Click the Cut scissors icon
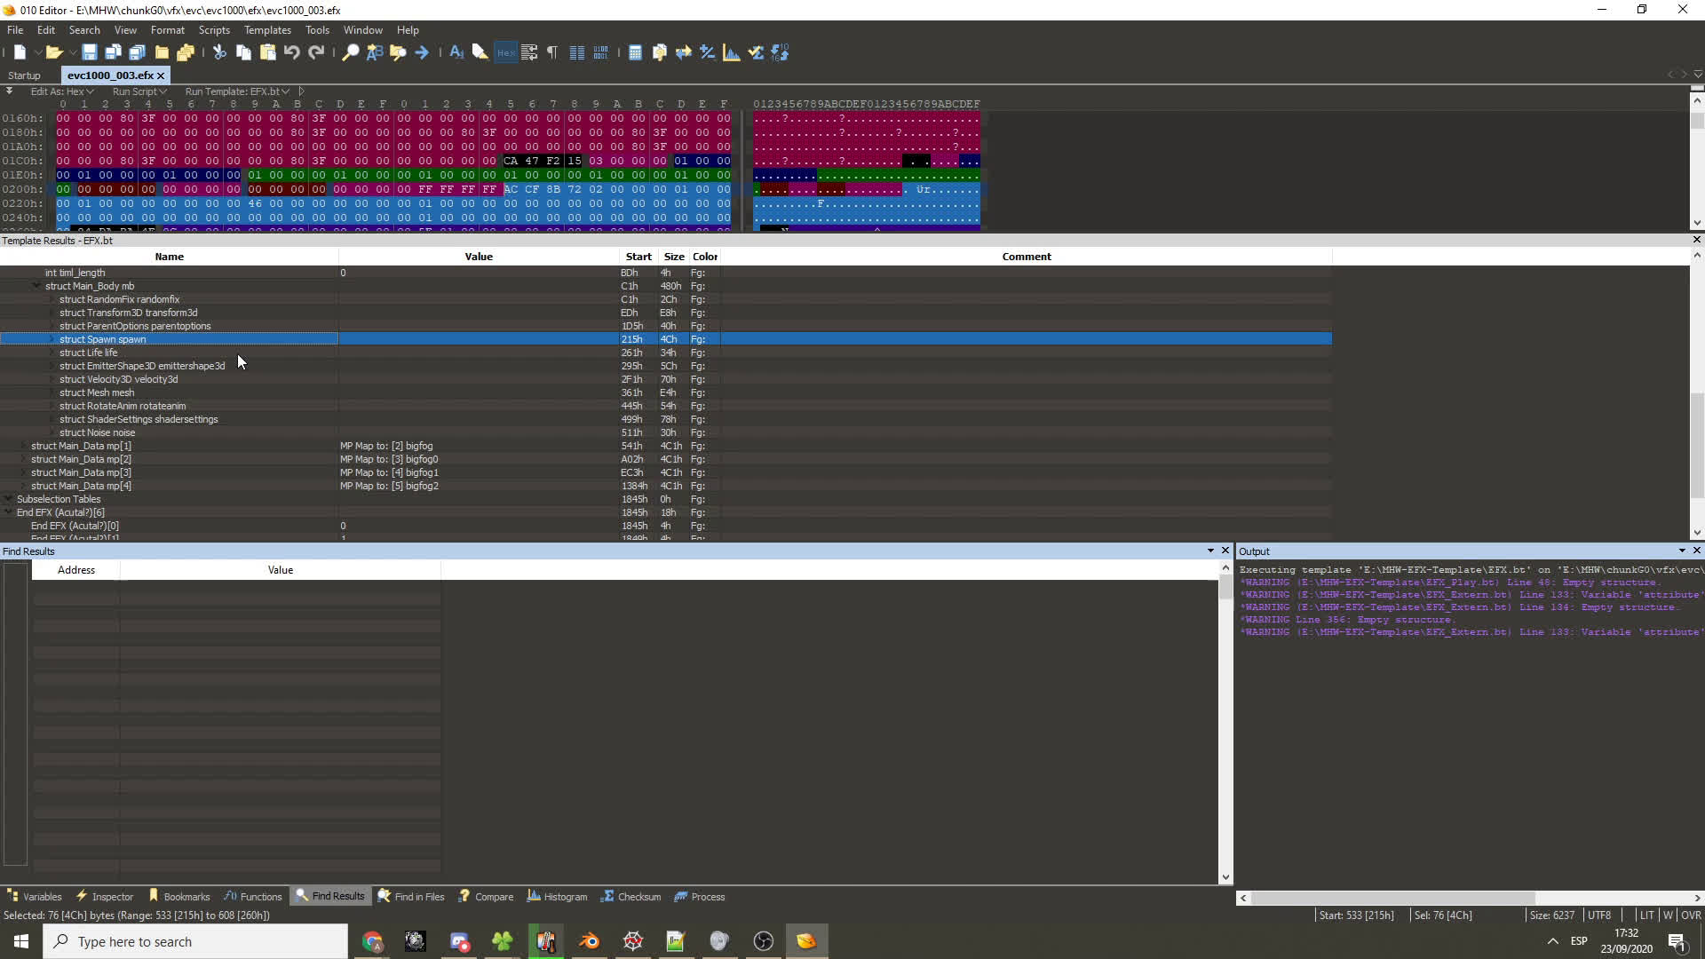This screenshot has height=959, width=1705. click(x=219, y=52)
